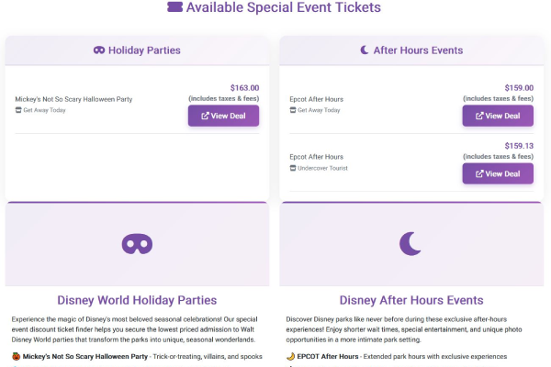Click moon emoji before bold EPCOT After Hours text
The height and width of the screenshot is (367, 551).
(x=290, y=356)
